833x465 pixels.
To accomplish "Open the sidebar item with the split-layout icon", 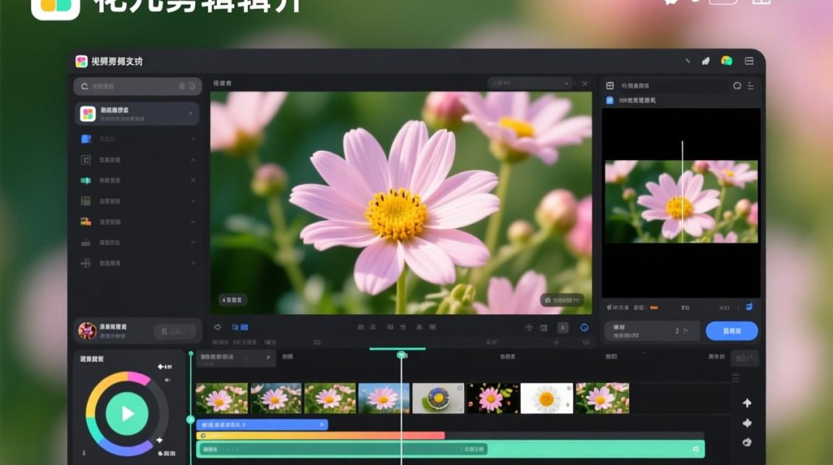I will (137, 263).
